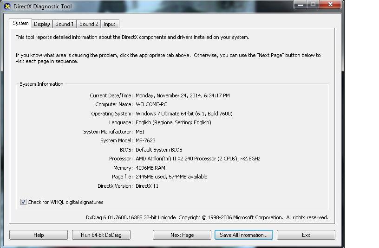Click the DirectX Diagnostic Tool title bar icon
The image size is (379, 248).
(x=7, y=6)
